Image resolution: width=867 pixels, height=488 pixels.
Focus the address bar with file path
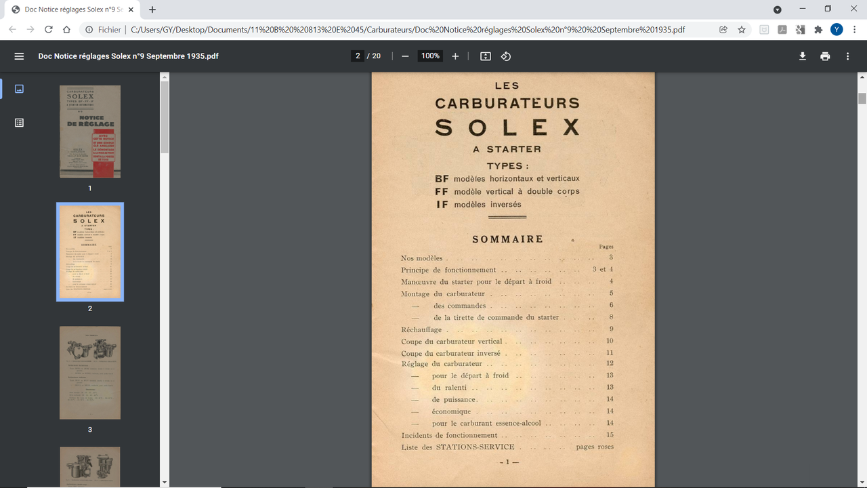(408, 30)
